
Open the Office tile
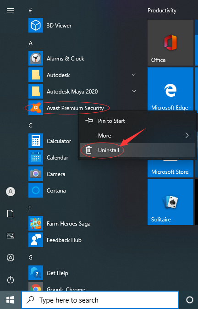[170, 43]
